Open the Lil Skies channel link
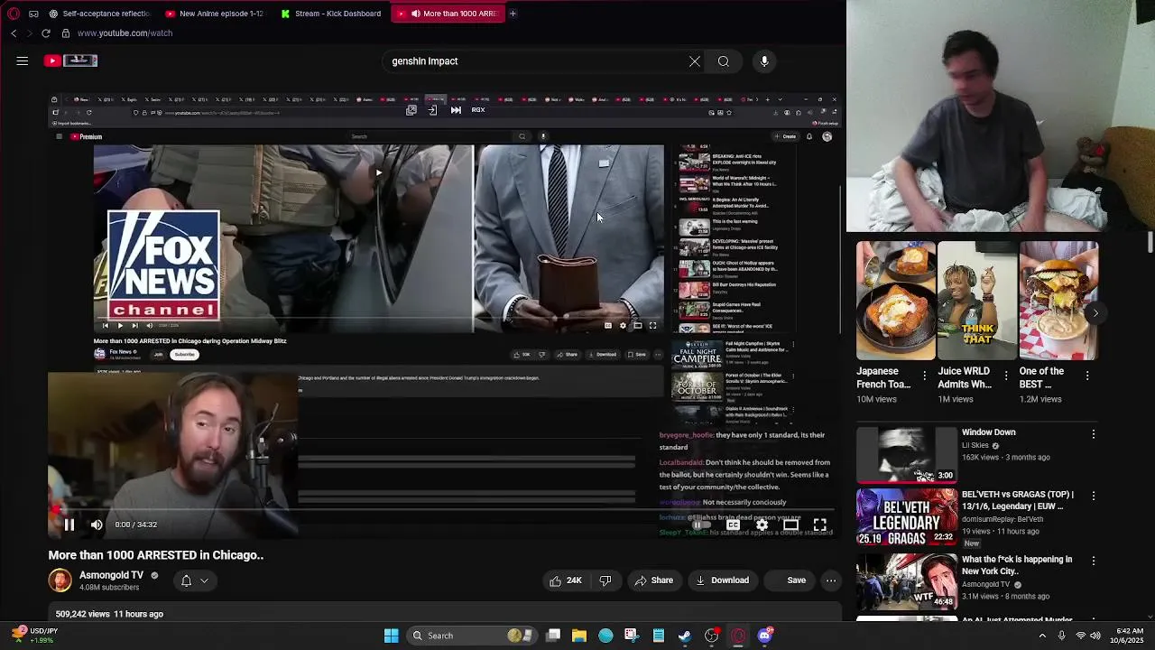This screenshot has width=1155, height=650. [975, 445]
